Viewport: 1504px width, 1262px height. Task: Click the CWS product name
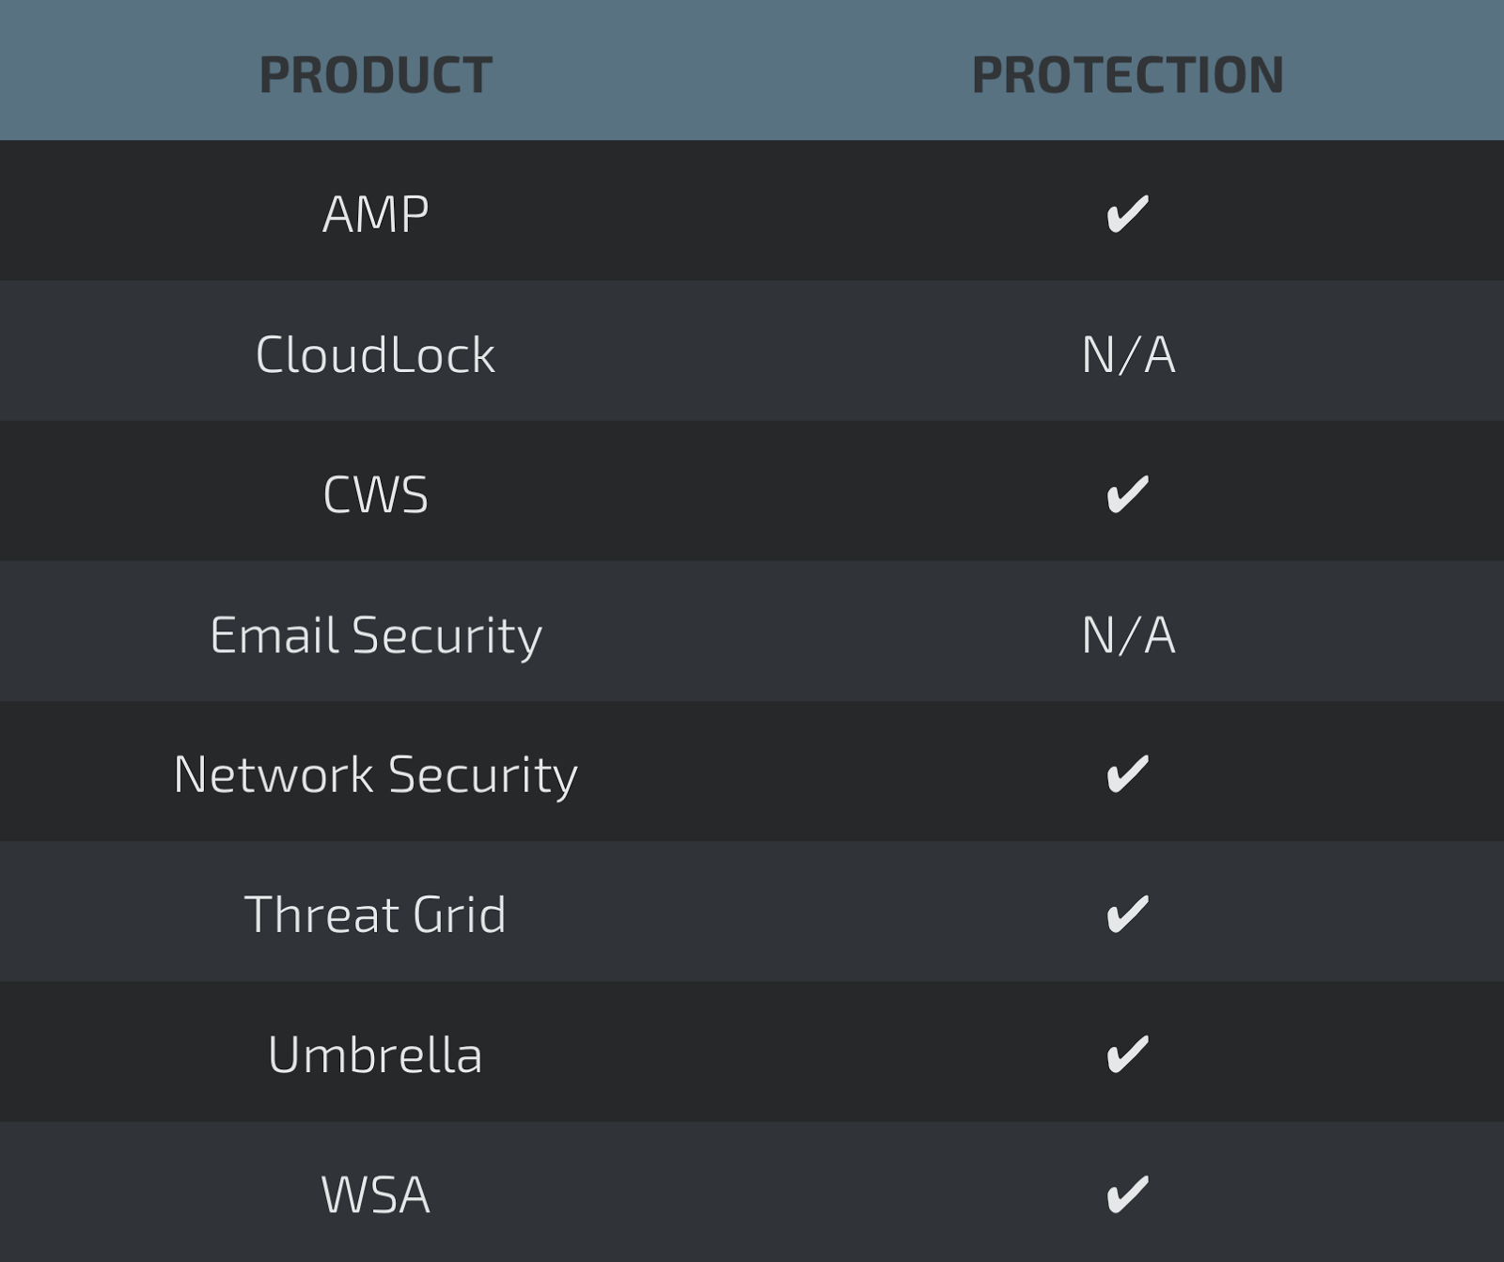pos(375,495)
